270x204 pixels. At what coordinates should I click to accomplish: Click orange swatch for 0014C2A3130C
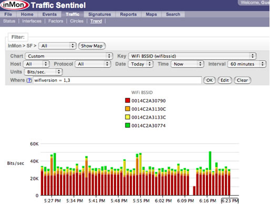[128, 109]
